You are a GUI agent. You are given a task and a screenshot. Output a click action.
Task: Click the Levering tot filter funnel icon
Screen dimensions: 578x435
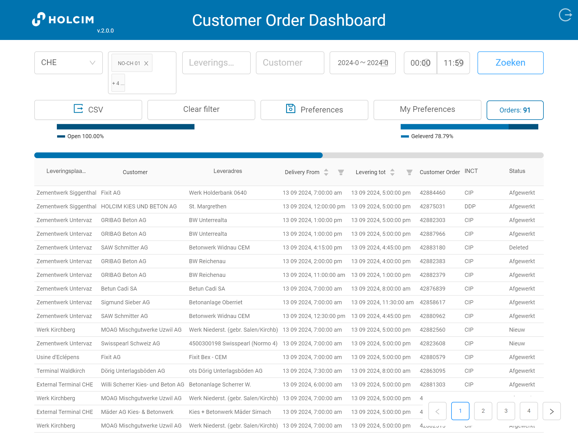[x=409, y=172]
